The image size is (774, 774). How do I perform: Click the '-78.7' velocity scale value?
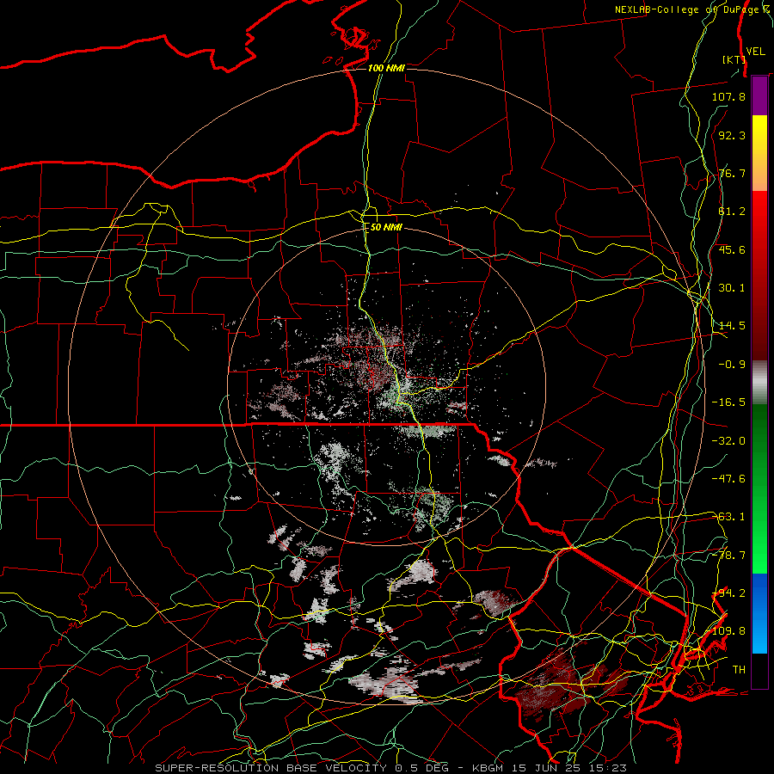[x=728, y=556]
